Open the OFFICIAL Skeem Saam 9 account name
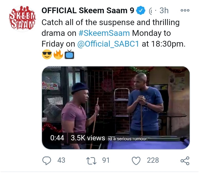This screenshot has height=174, width=199. coord(88,11)
